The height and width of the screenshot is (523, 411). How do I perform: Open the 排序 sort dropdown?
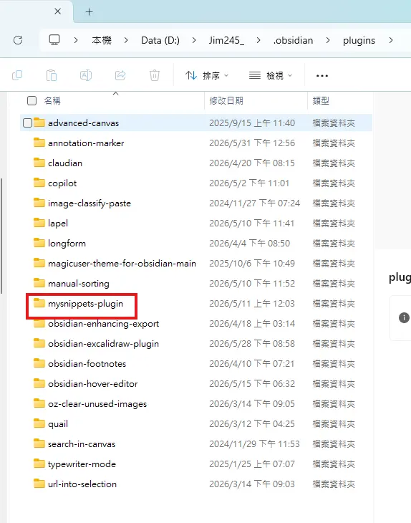pos(207,76)
